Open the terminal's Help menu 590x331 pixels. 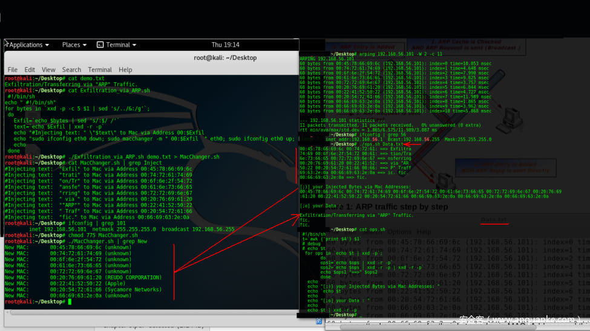(x=125, y=69)
